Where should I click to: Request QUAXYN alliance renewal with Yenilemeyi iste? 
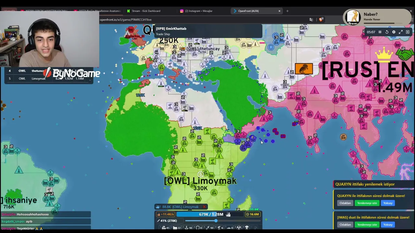click(x=367, y=203)
